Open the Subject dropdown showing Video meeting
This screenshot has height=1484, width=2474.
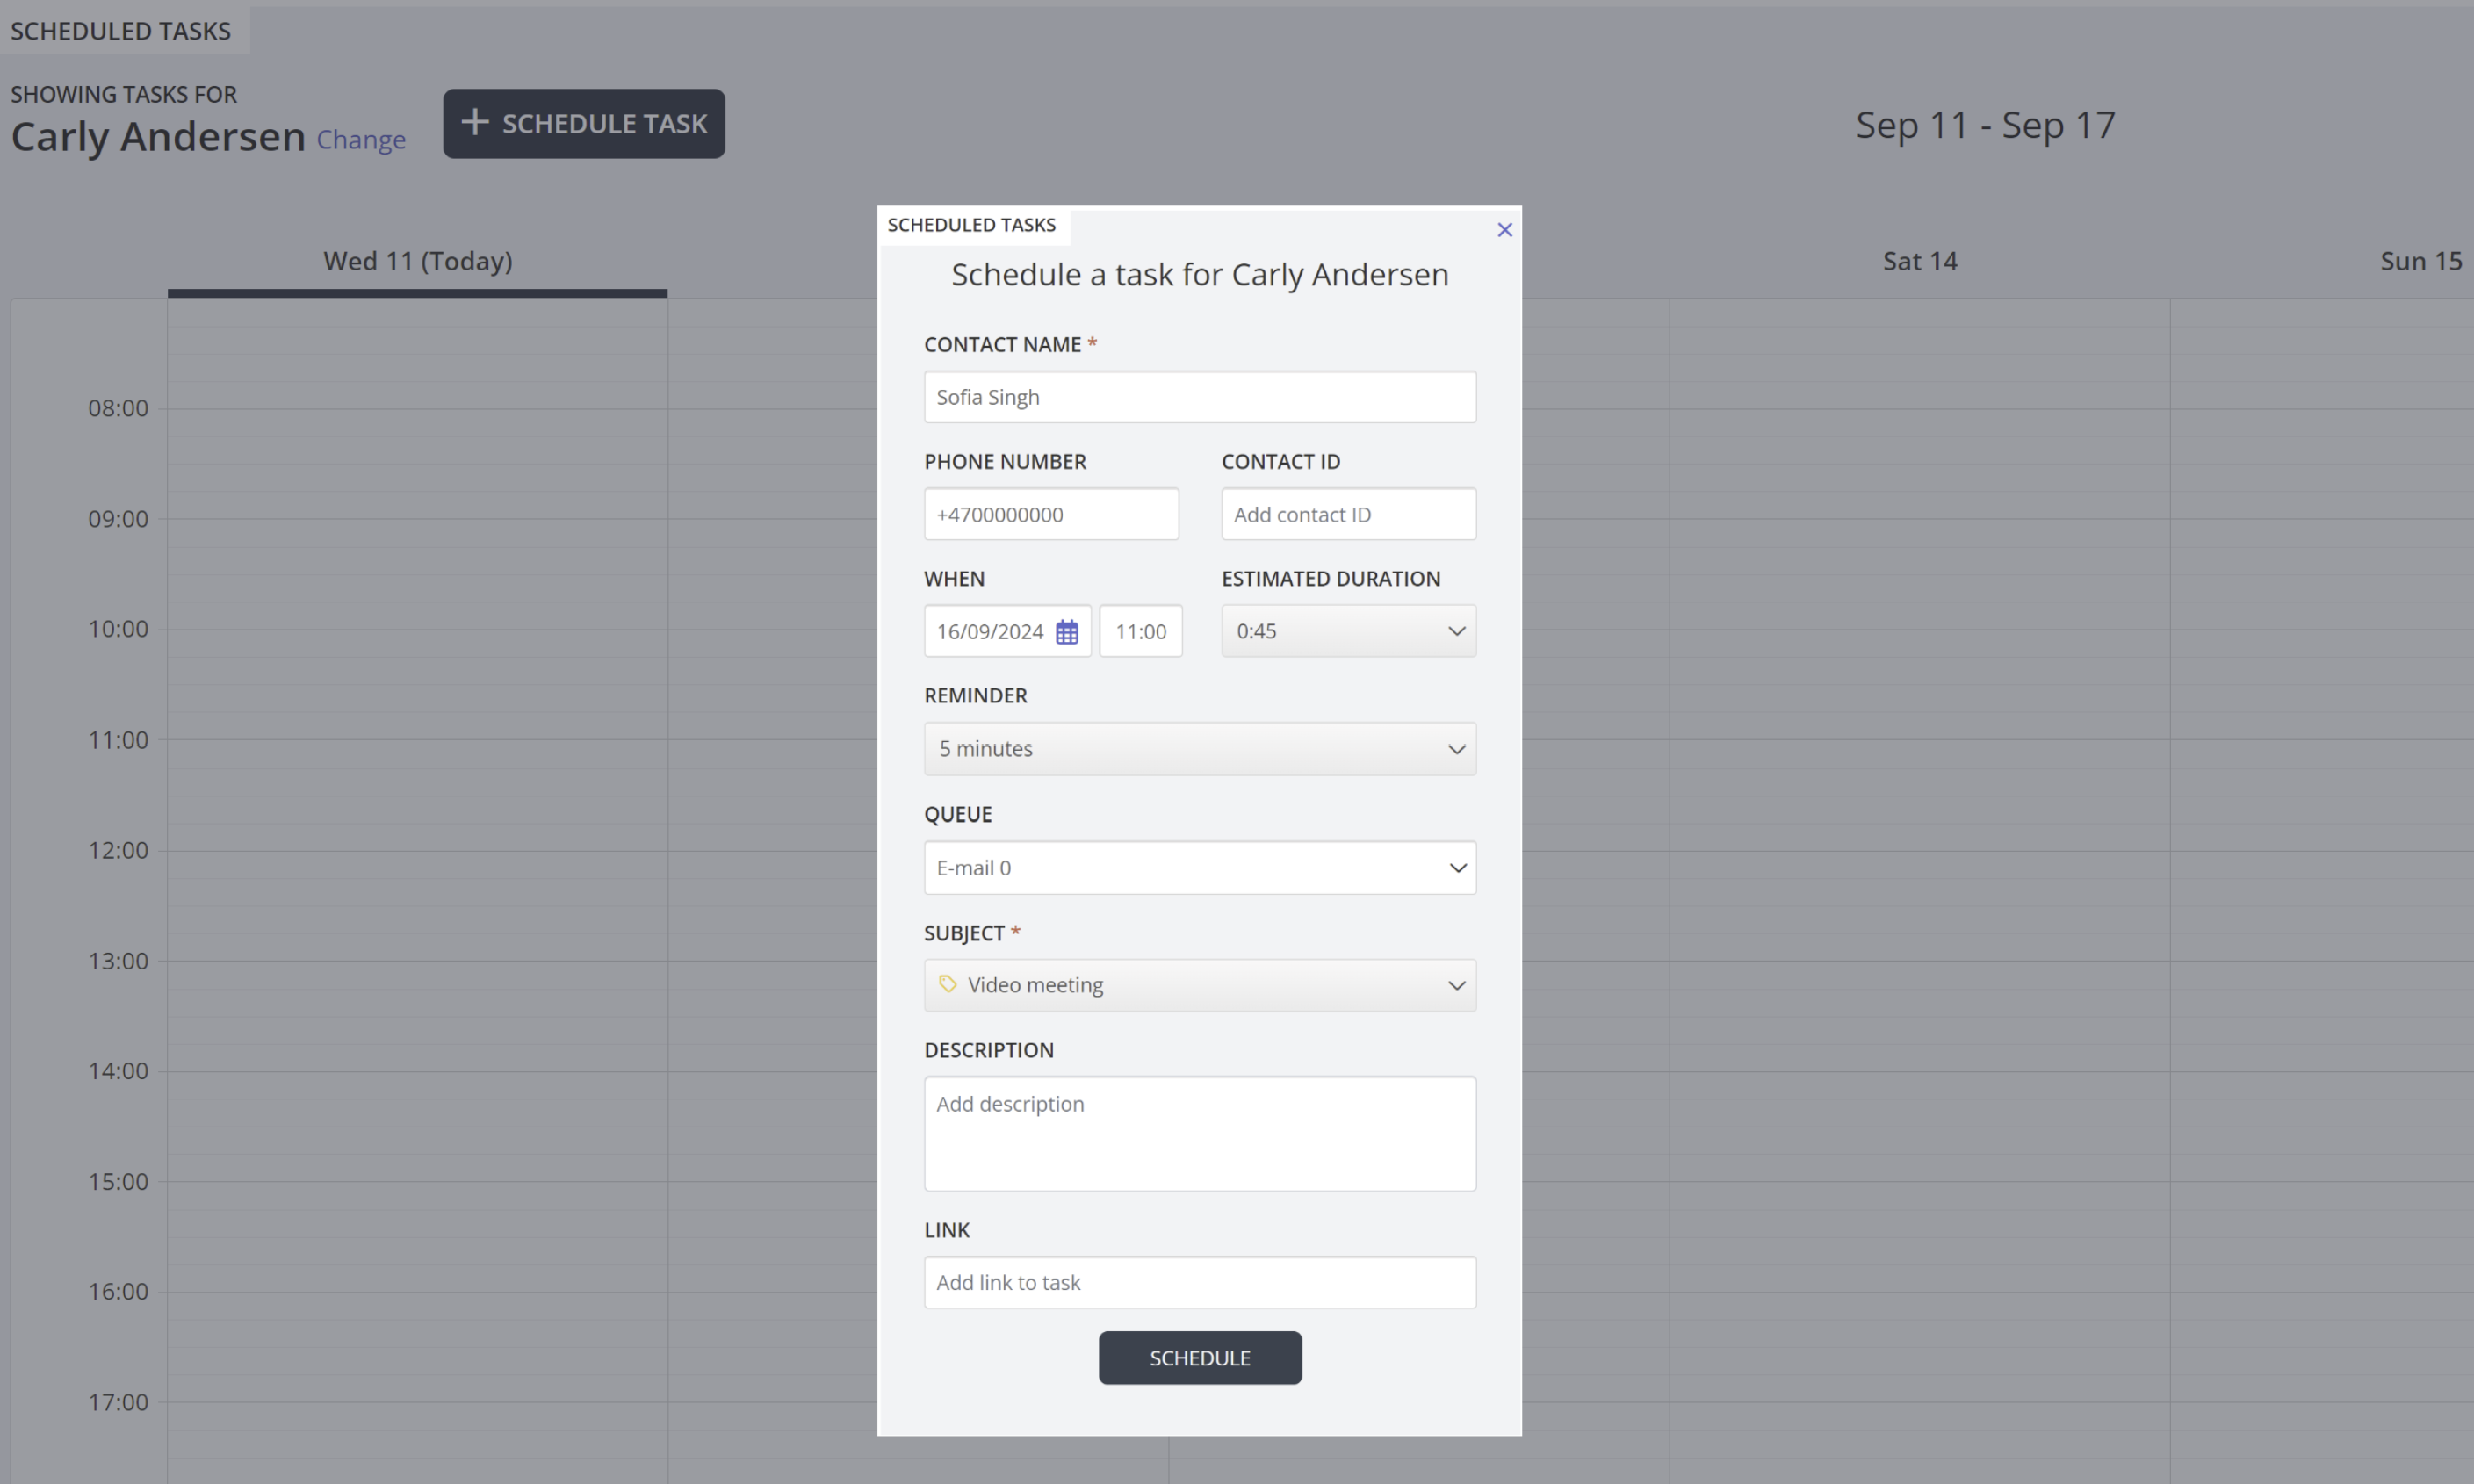click(1199, 985)
